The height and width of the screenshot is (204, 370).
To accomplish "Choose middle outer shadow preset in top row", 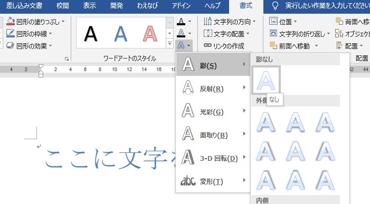I will [296, 122].
